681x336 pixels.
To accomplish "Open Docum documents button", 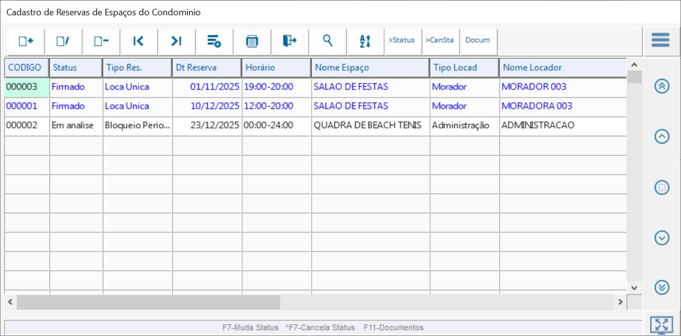I will [x=477, y=40].
